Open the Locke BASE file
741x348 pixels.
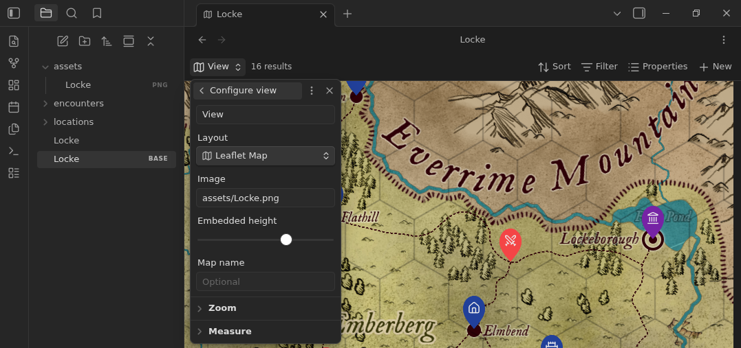107,159
